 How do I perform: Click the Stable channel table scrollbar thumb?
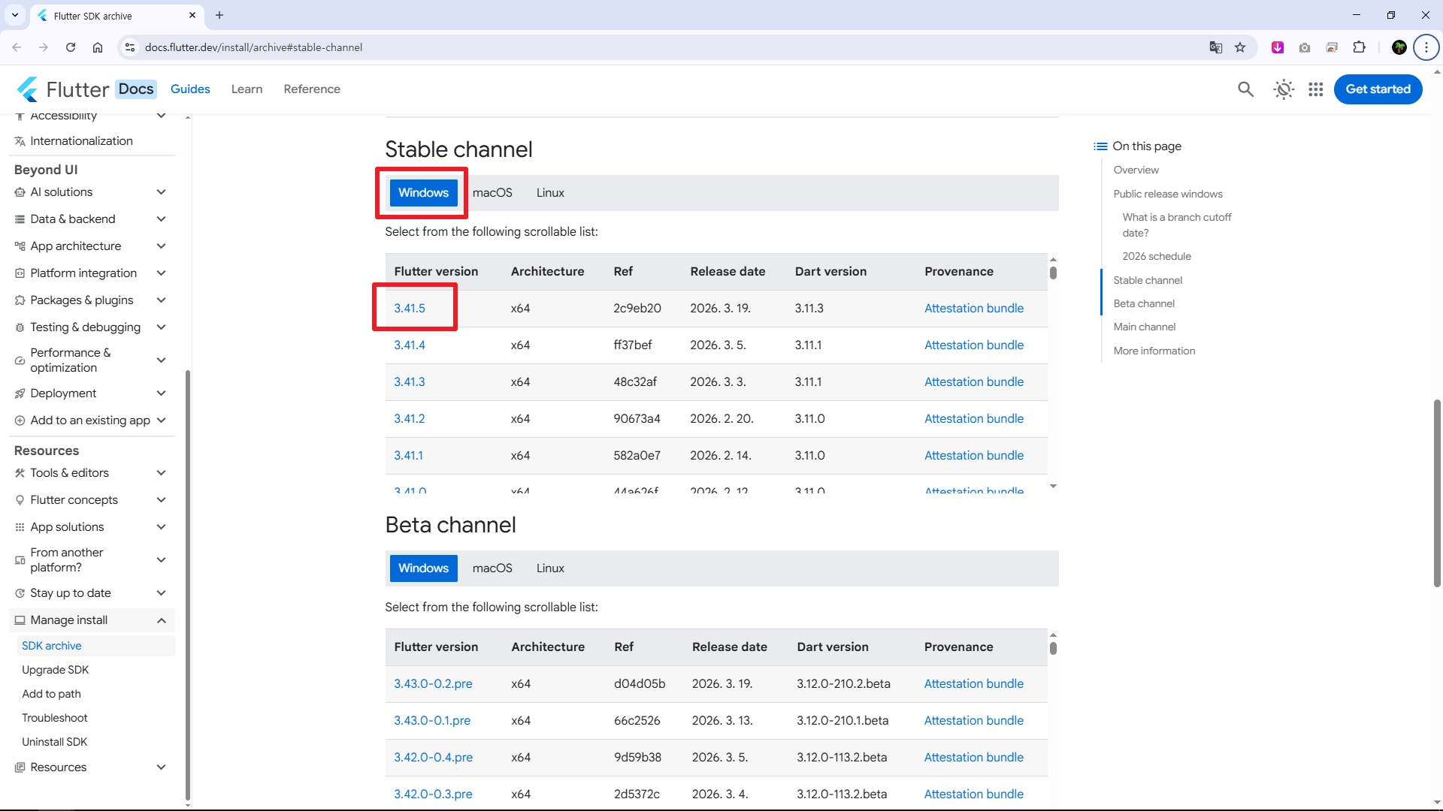click(x=1053, y=273)
